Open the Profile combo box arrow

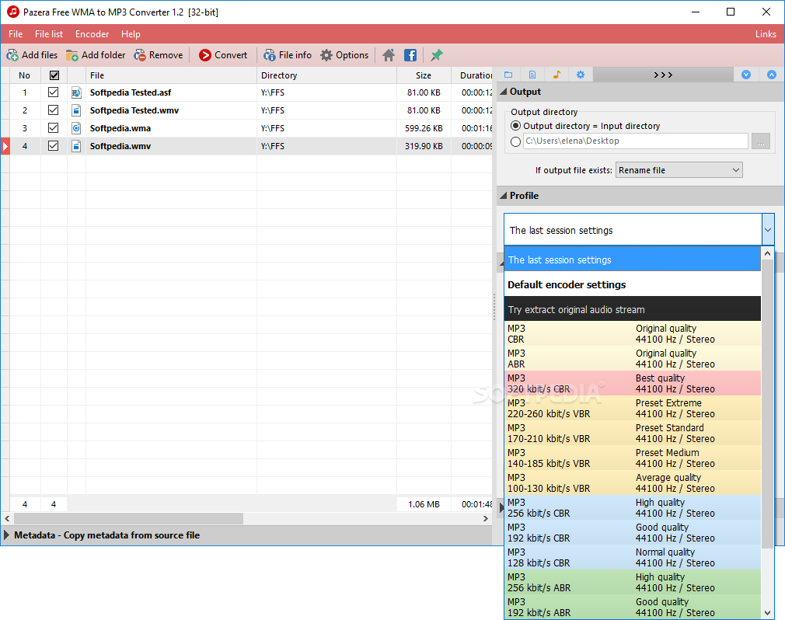[x=768, y=230]
